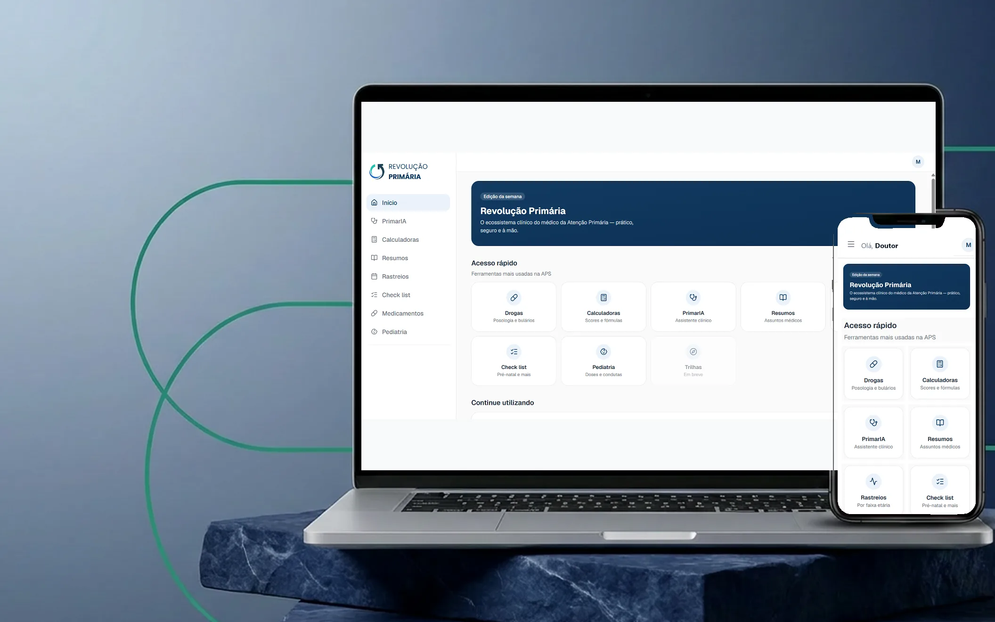Tap the M profile avatar on the phone

coord(968,245)
